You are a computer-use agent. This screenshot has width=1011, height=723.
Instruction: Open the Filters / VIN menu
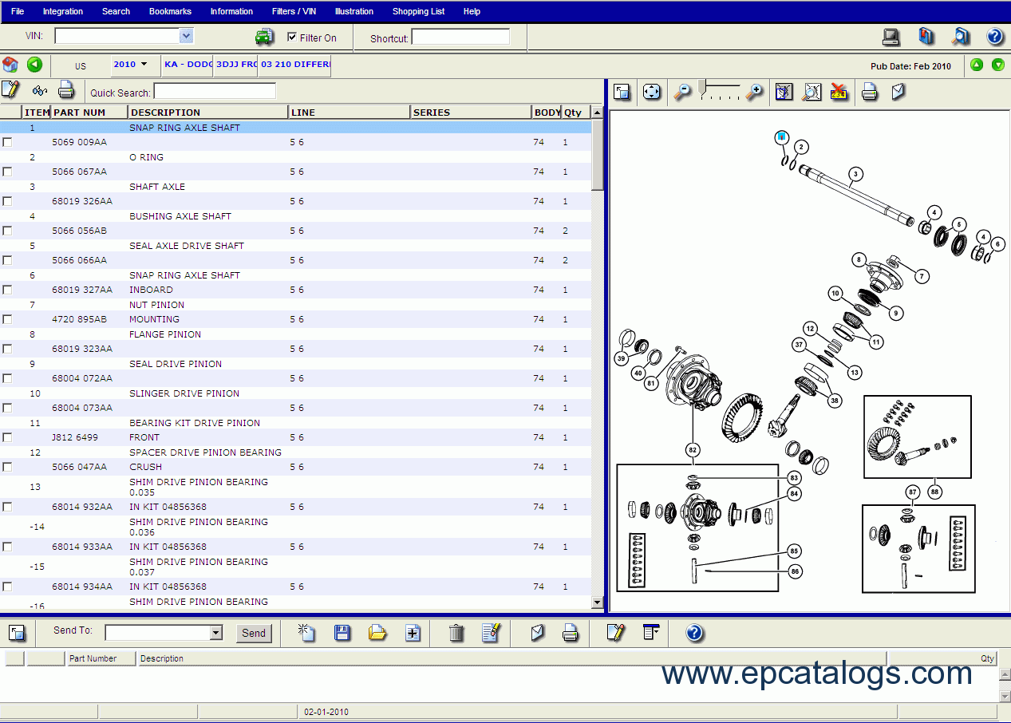294,11
